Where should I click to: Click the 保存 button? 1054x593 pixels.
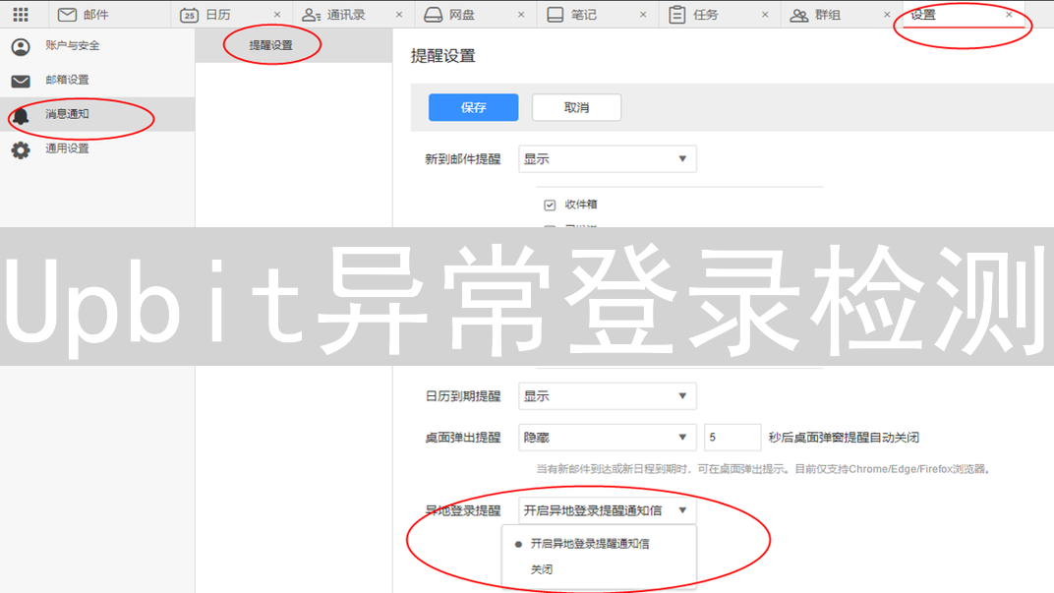click(x=473, y=107)
